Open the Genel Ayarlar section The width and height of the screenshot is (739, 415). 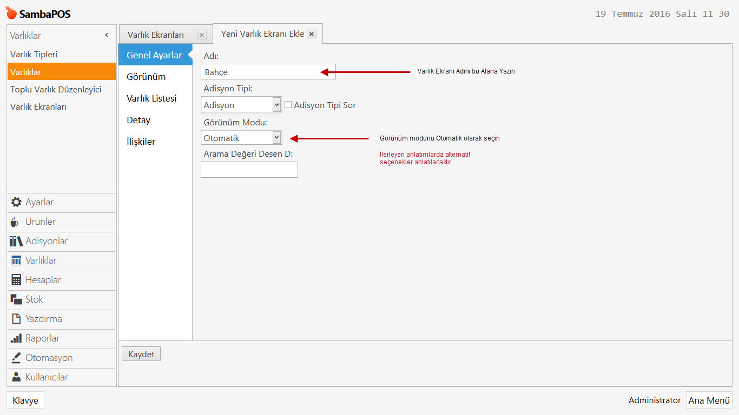click(x=154, y=55)
